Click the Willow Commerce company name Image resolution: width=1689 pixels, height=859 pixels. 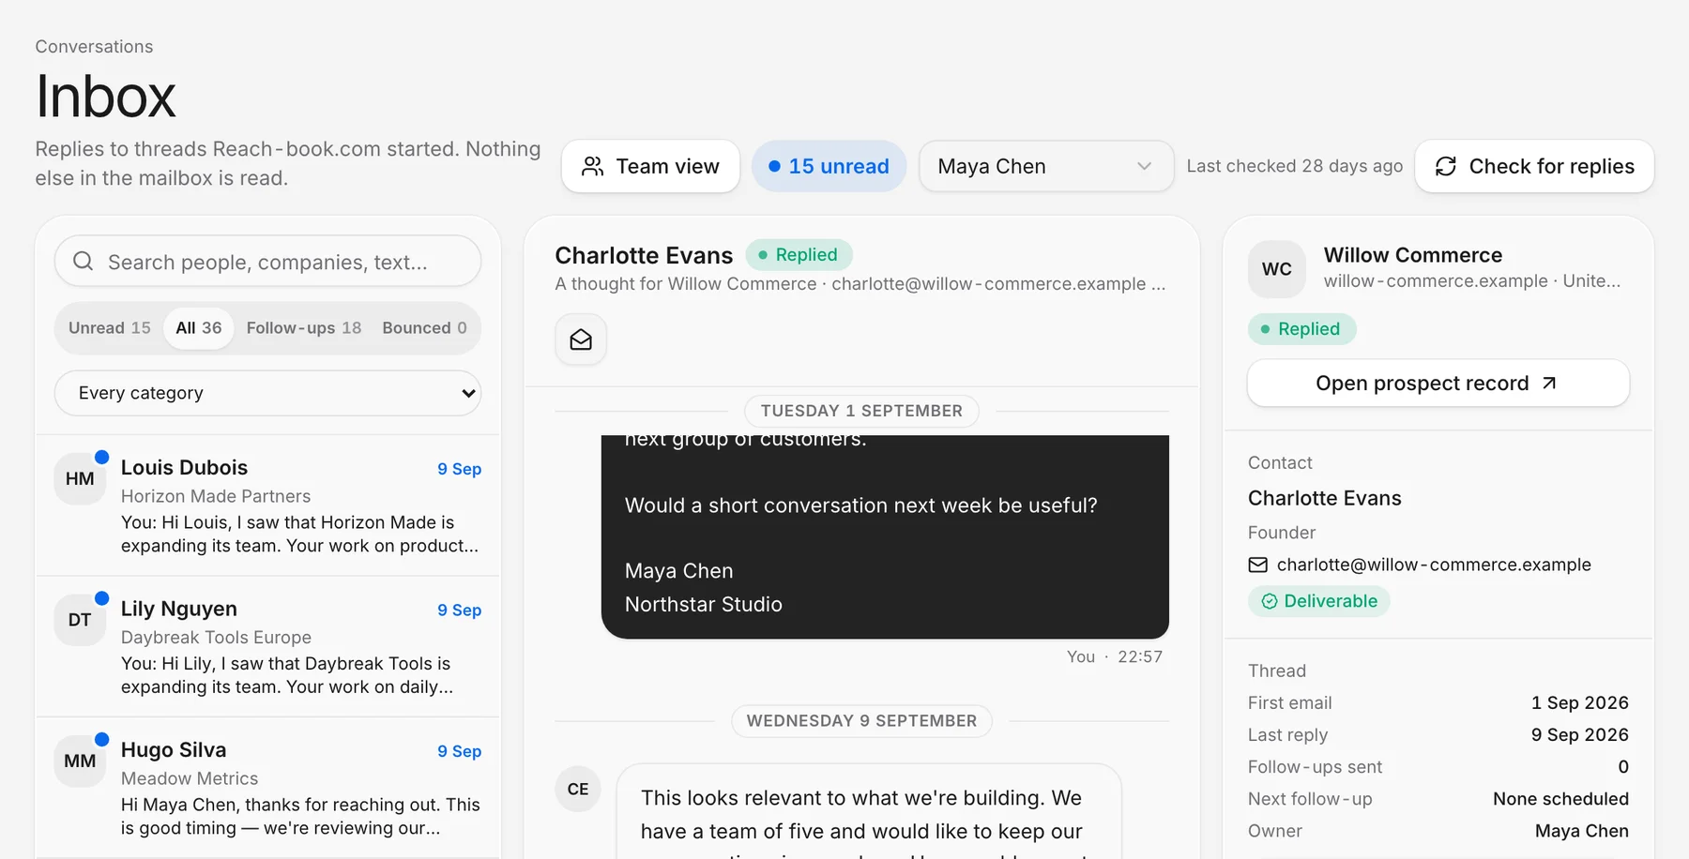point(1412,255)
